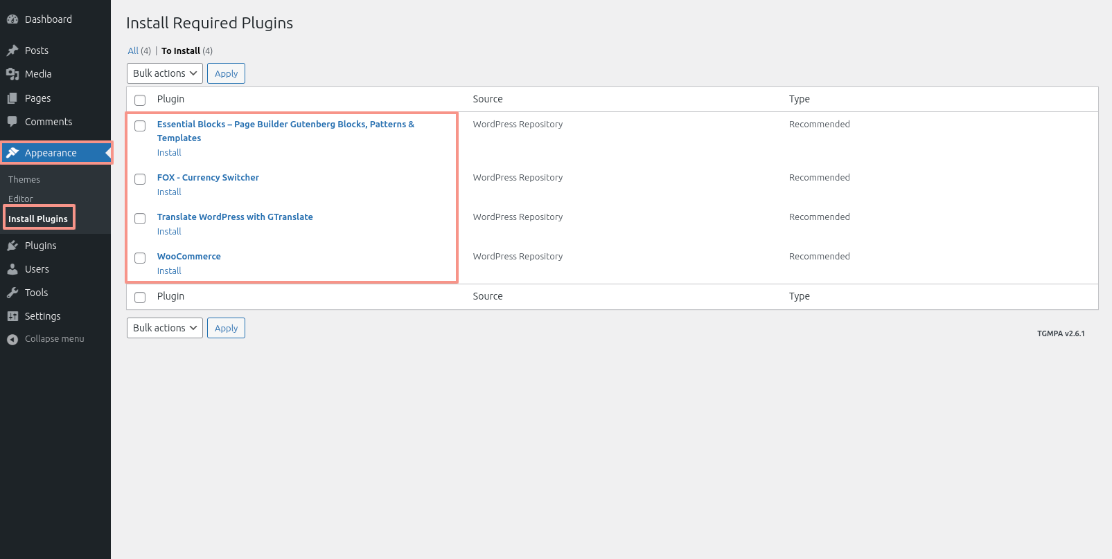Click WordPress Repository in GTranslate row
1112x559 pixels.
click(518, 217)
